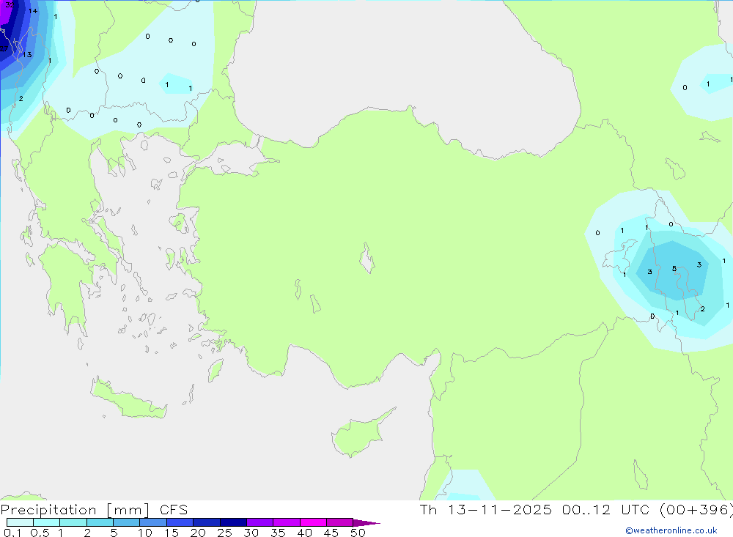
Task: Click legend swatch between 2 and 5
Action: 100,522
